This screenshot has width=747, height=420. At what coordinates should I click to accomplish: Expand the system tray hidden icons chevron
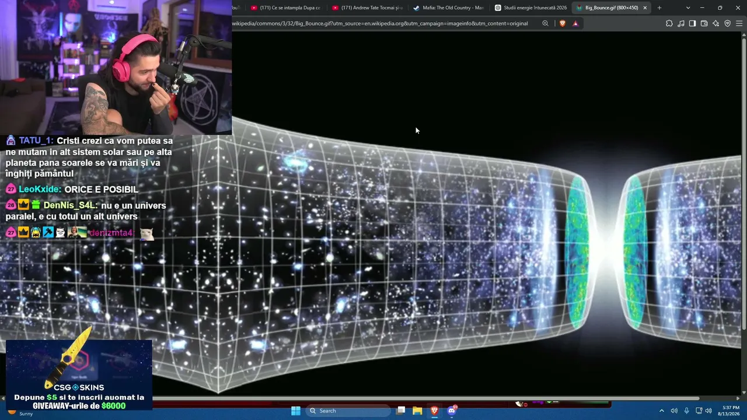point(661,411)
